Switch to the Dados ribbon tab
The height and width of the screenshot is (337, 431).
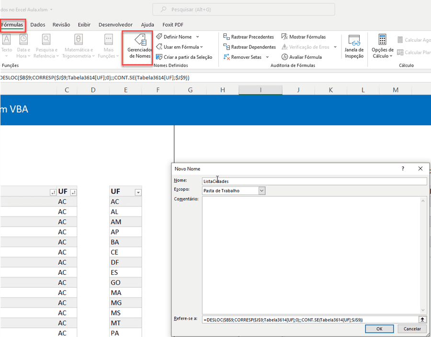tap(38, 24)
